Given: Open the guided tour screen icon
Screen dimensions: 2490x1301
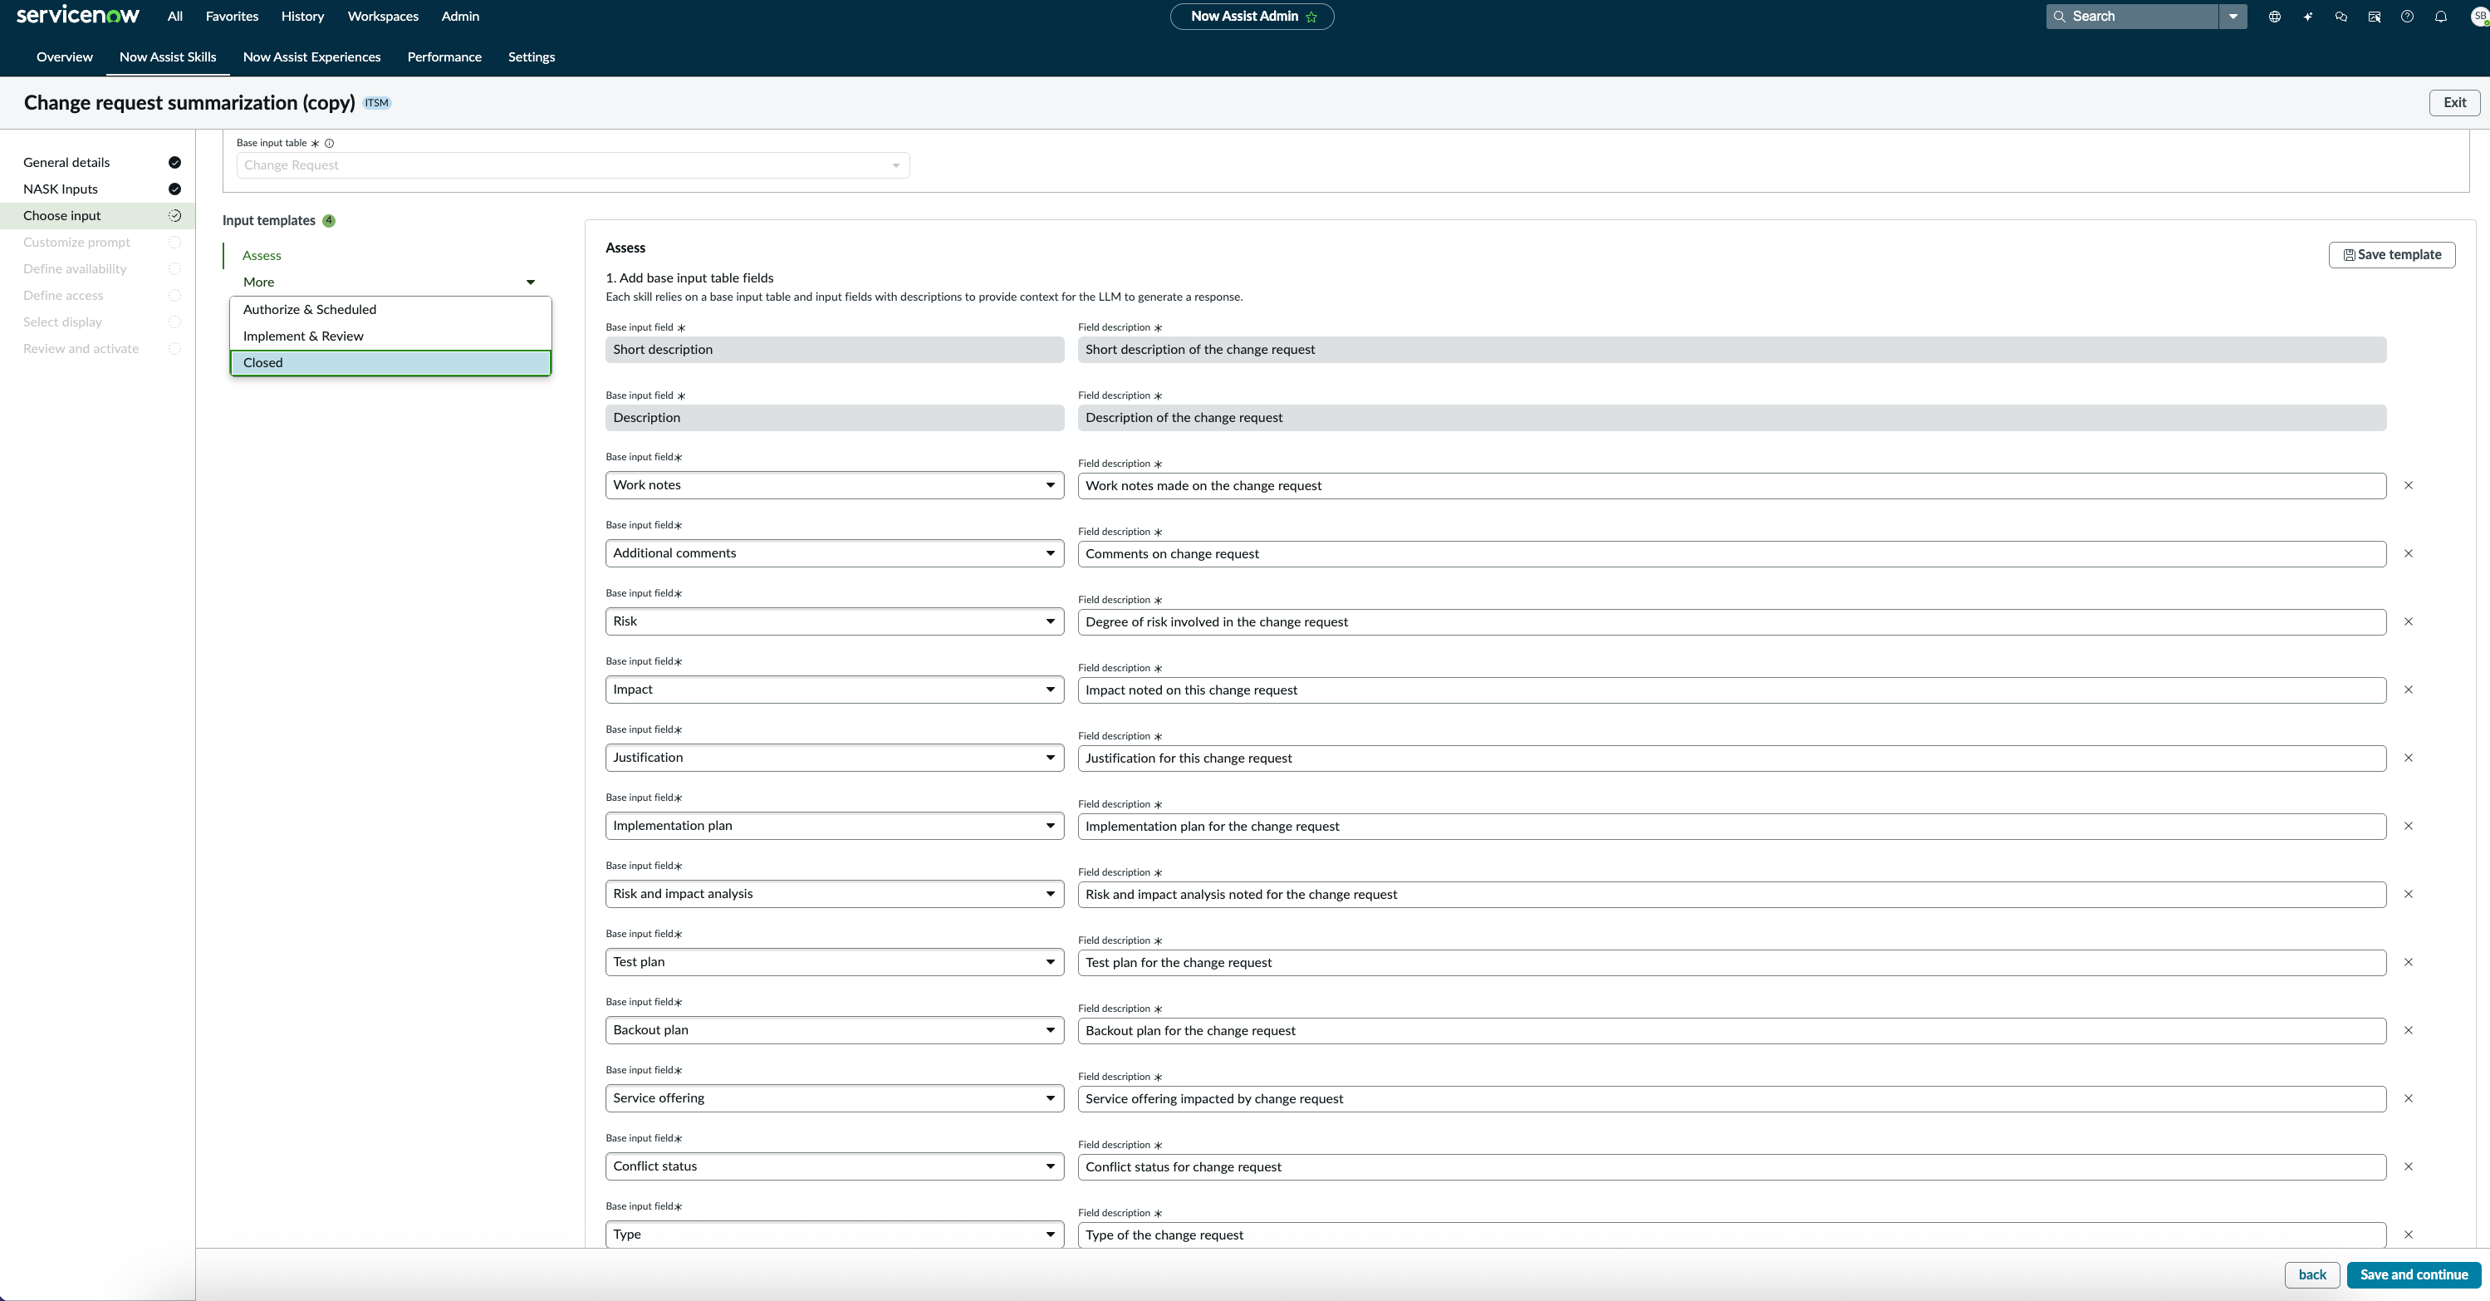Looking at the screenshot, I should tap(2374, 17).
